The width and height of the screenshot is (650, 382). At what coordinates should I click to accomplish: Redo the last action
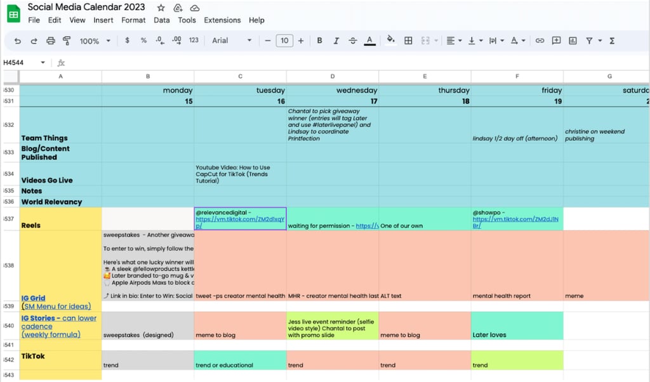click(34, 41)
